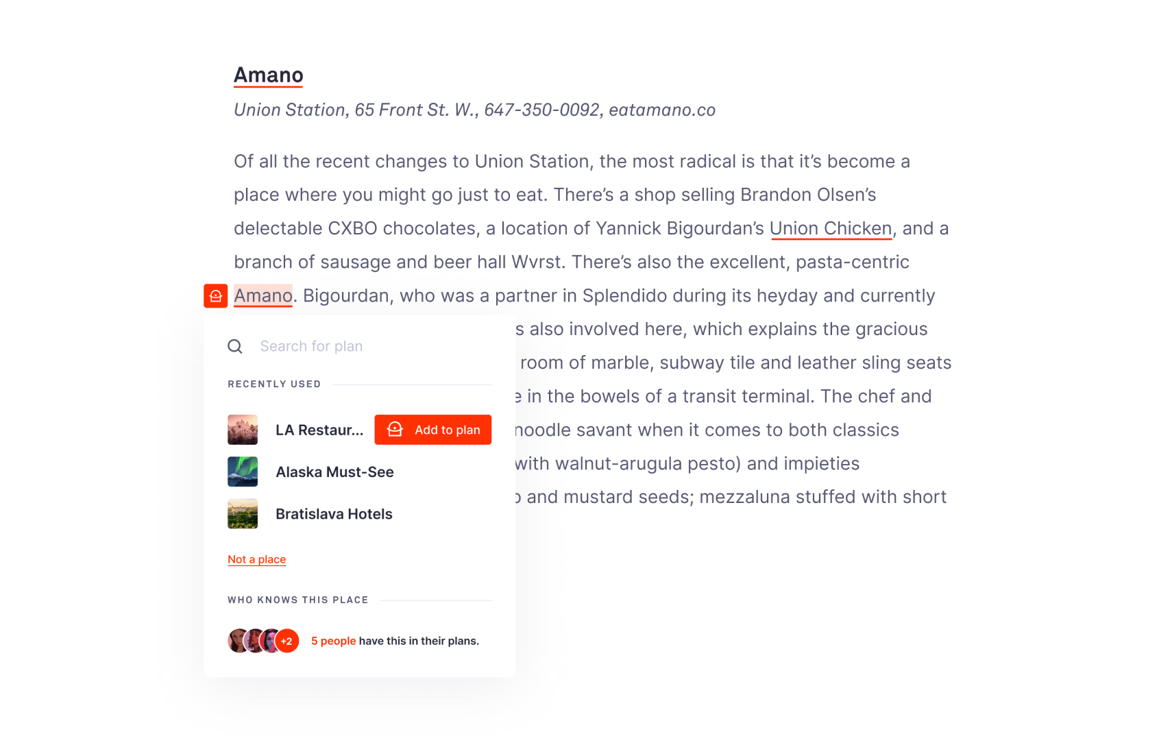Image resolution: width=1159 pixels, height=736 pixels.
Task: Open the Bratislava Hotels thumbnail
Action: 243,514
